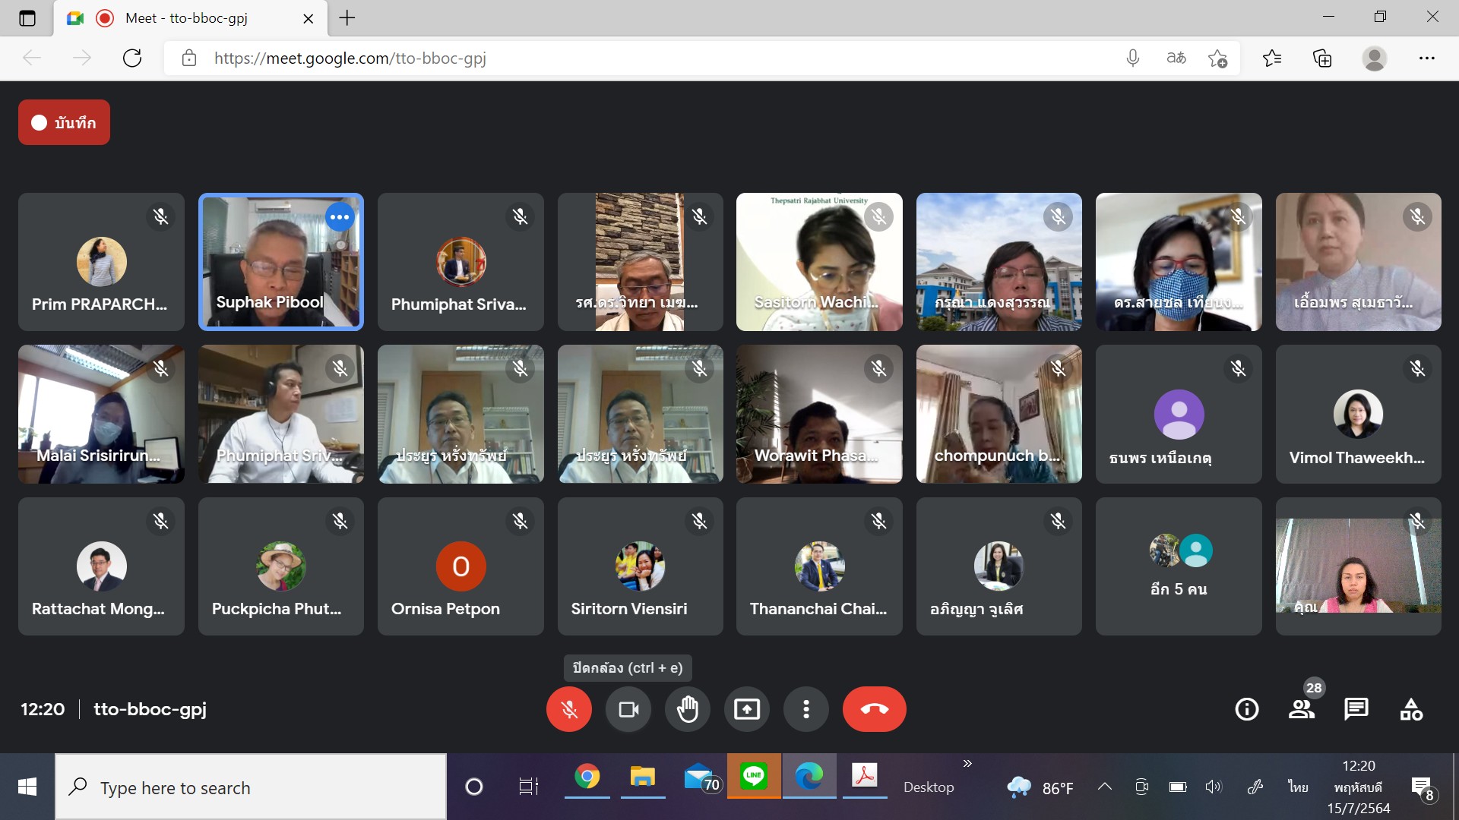Turn off the camera
1459x820 pixels.
[x=628, y=709]
